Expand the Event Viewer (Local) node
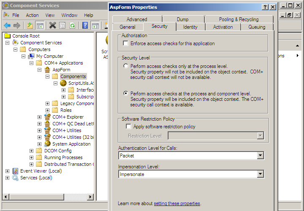This screenshot has height=211, width=304. point(7,171)
